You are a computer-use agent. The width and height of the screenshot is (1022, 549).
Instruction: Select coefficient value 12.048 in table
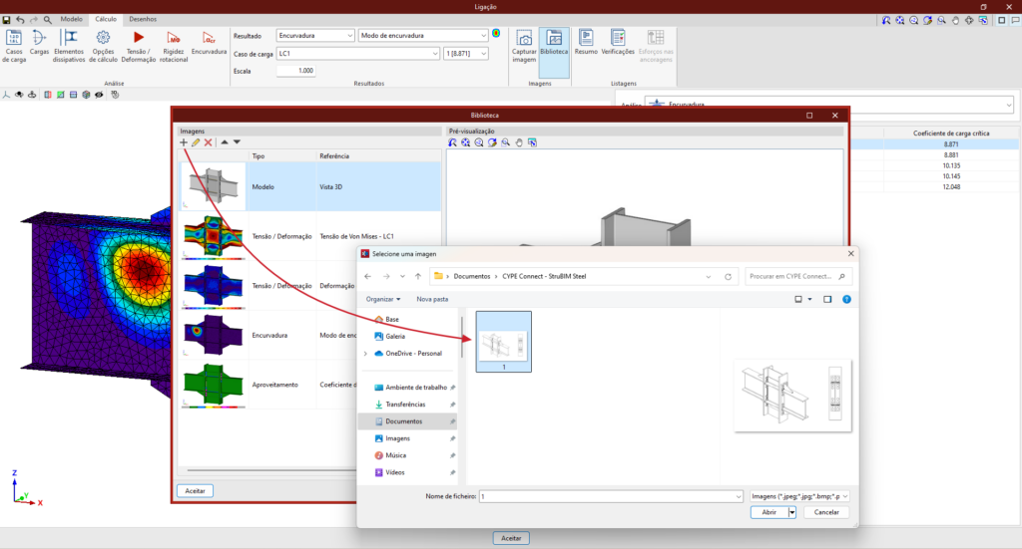point(951,186)
